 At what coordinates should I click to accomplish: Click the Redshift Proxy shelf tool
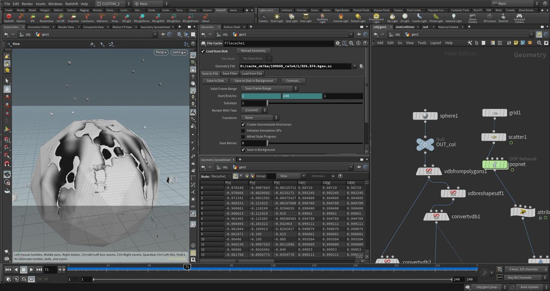pyautogui.click(x=115, y=17)
